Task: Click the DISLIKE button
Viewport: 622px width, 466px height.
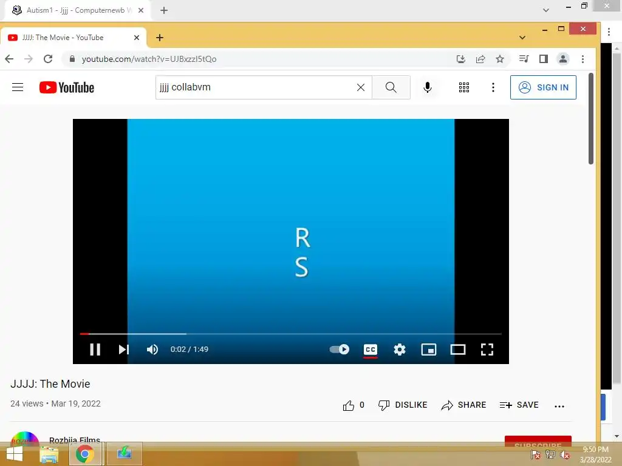Action: tap(402, 405)
